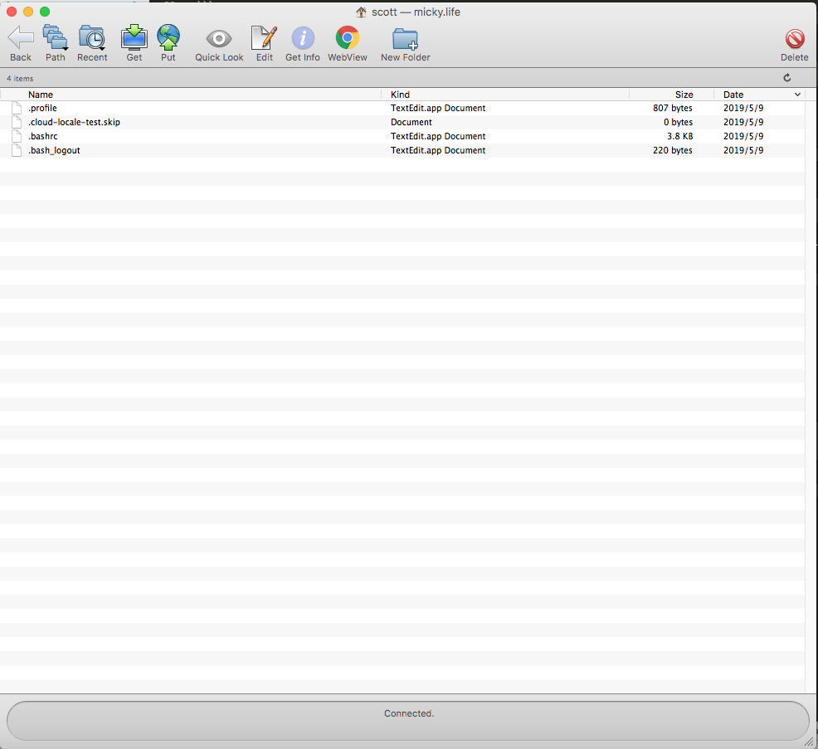Click the .bashrc file icon

(x=17, y=136)
